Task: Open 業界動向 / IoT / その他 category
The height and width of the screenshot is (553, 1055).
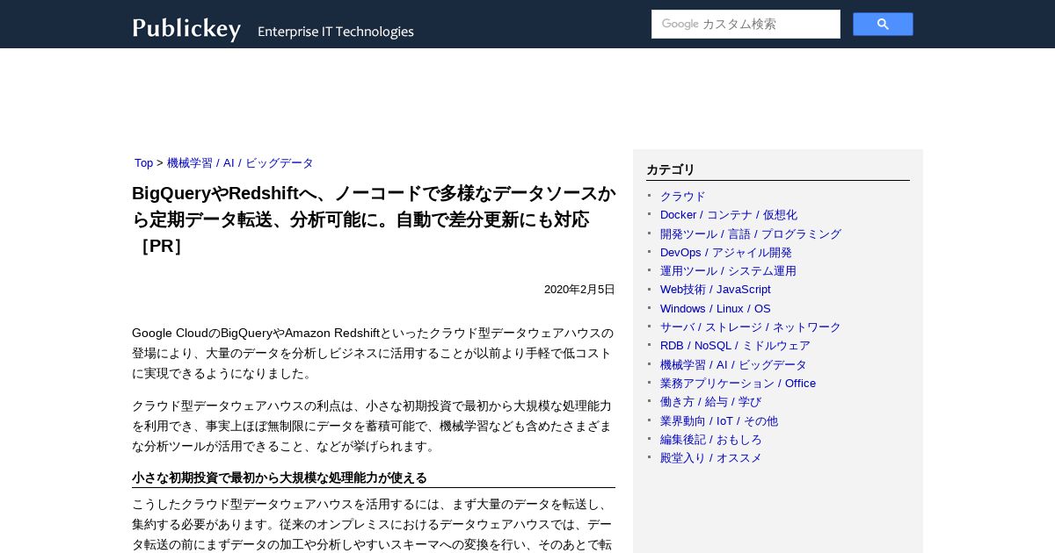Action: pyautogui.click(x=719, y=421)
